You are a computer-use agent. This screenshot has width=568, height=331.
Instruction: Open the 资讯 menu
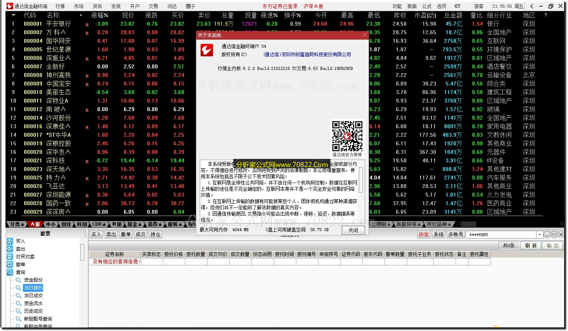(x=98, y=6)
